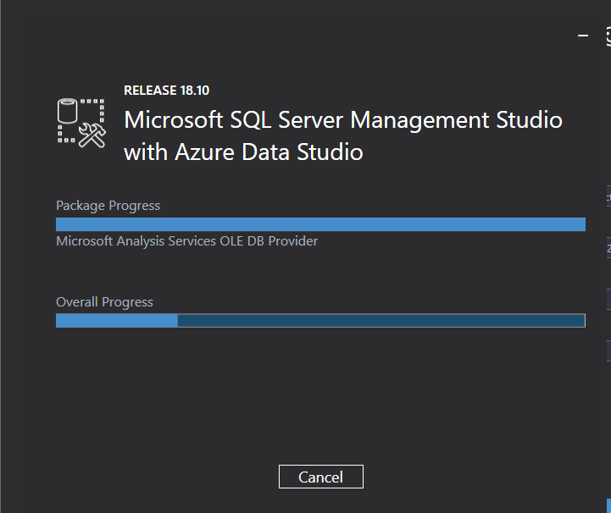The width and height of the screenshot is (611, 513).
Task: Click the Microsoft Analysis Services OLE DB Provider text
Action: point(186,241)
